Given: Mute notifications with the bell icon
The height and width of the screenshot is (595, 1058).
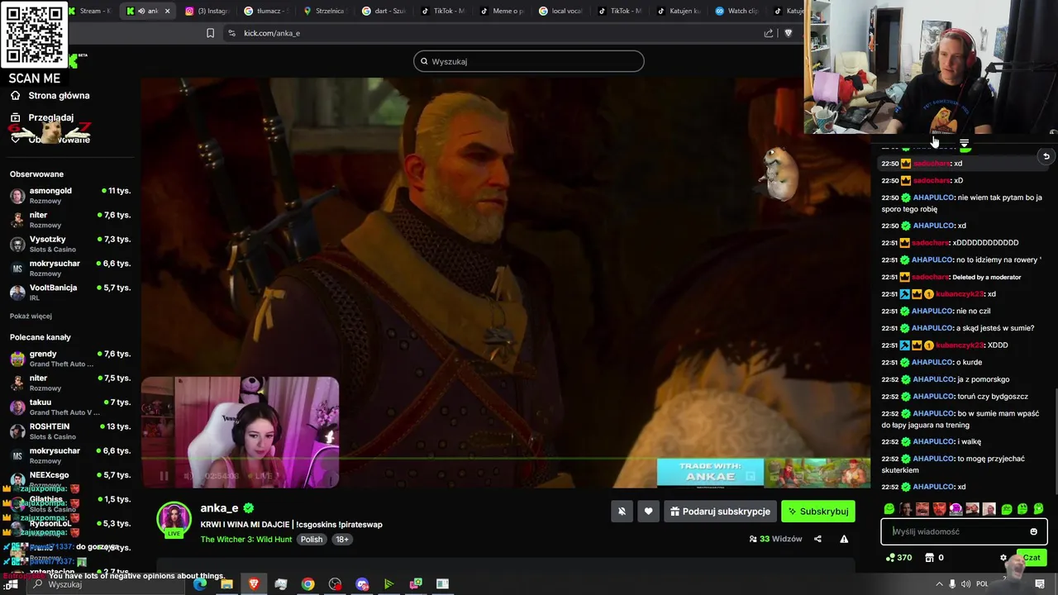Looking at the screenshot, I should [x=622, y=512].
